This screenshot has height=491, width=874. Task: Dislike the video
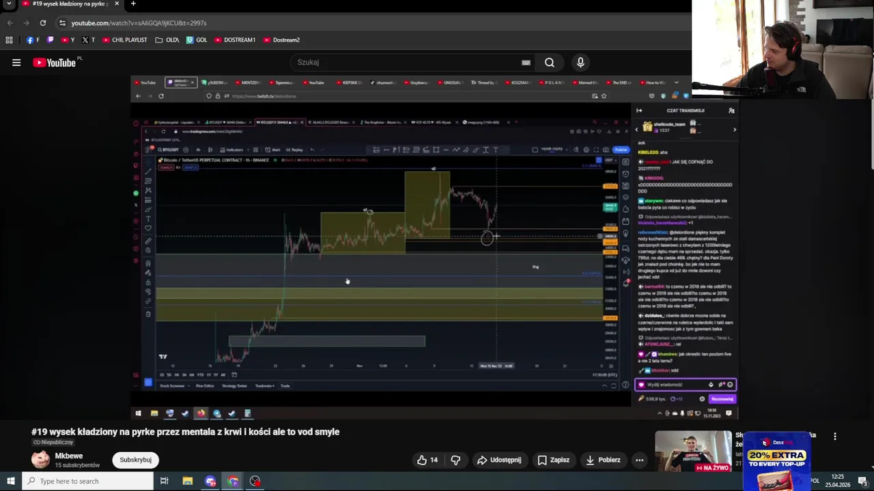(x=455, y=460)
